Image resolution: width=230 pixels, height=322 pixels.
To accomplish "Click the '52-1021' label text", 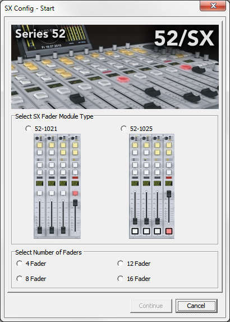I will pyautogui.click(x=46, y=129).
